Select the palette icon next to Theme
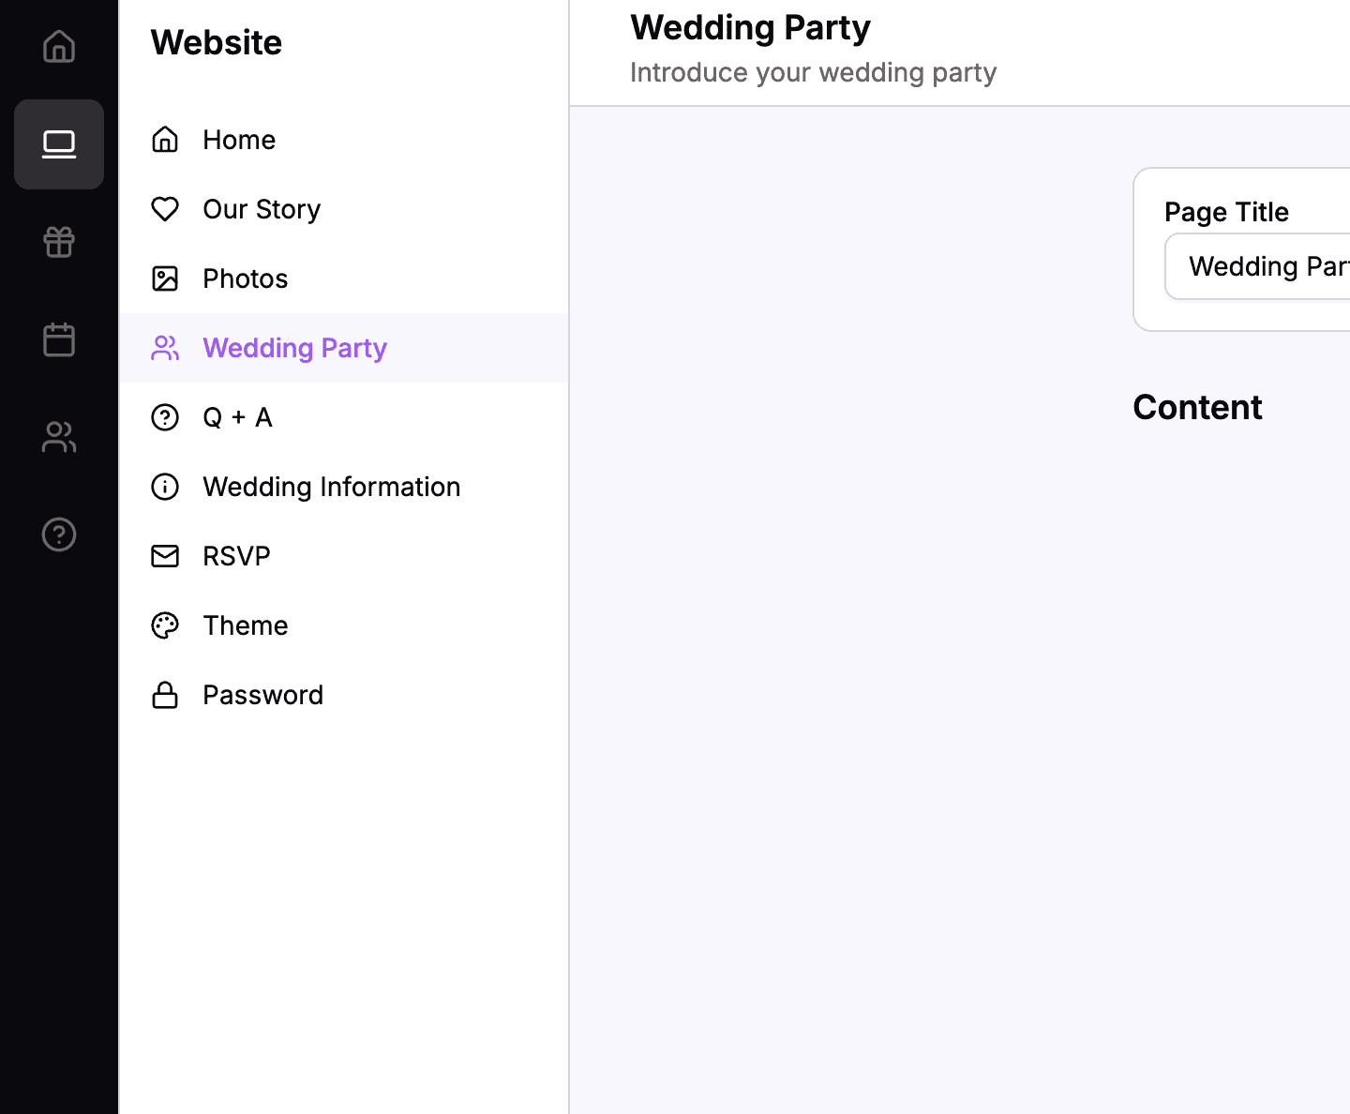1350x1114 pixels. pos(165,625)
